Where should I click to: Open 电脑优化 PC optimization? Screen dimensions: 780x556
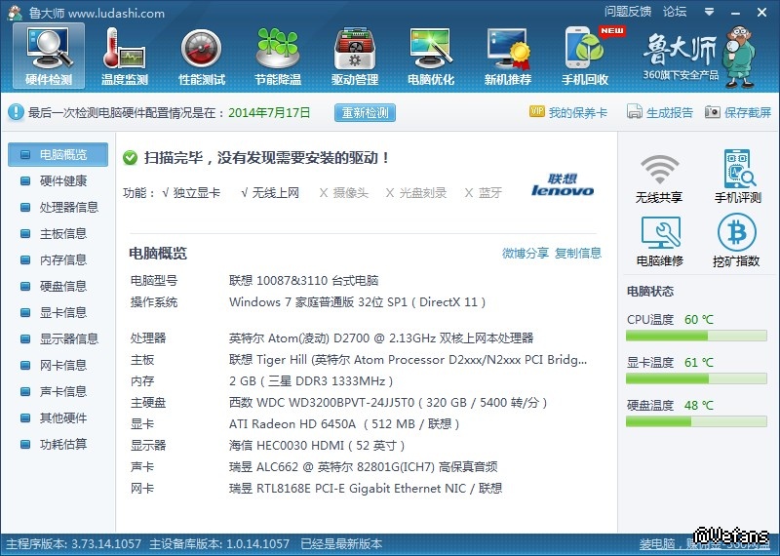pyautogui.click(x=431, y=57)
